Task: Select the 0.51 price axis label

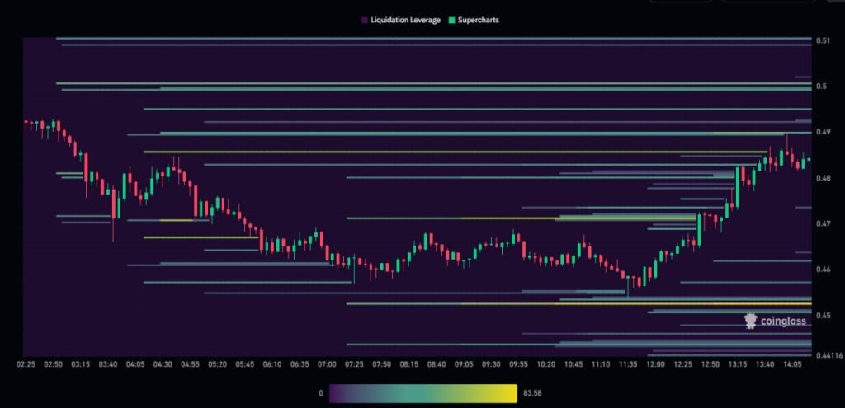Action: coord(823,40)
